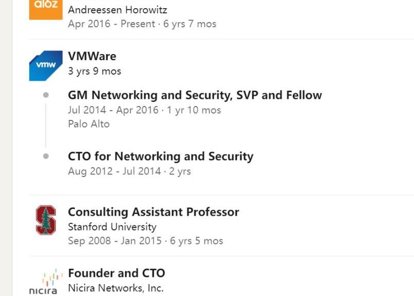Open Nicira Networks, Inc. company name
Viewport: 414px width, 296px height.
(116, 288)
